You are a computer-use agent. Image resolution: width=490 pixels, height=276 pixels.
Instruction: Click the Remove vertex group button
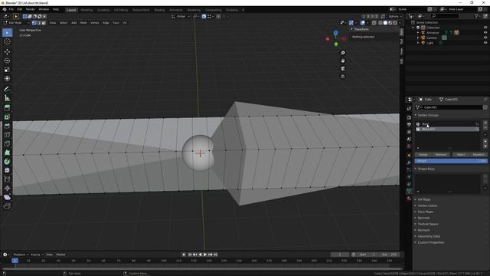click(441, 155)
